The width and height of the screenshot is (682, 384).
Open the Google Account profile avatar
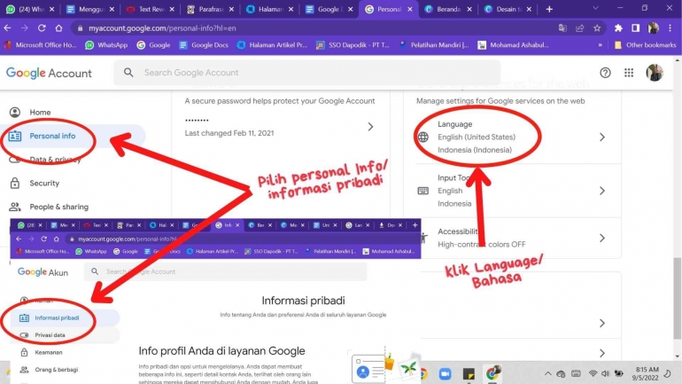coord(655,73)
